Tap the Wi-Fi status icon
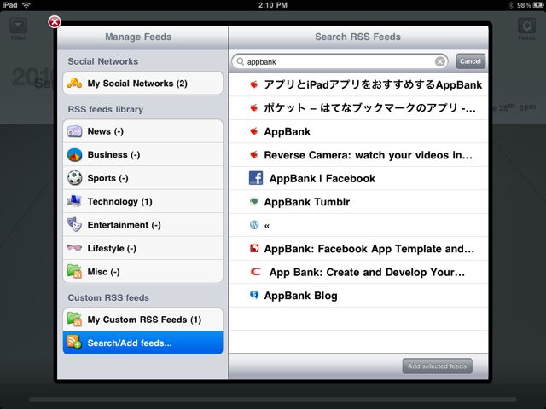 point(26,5)
